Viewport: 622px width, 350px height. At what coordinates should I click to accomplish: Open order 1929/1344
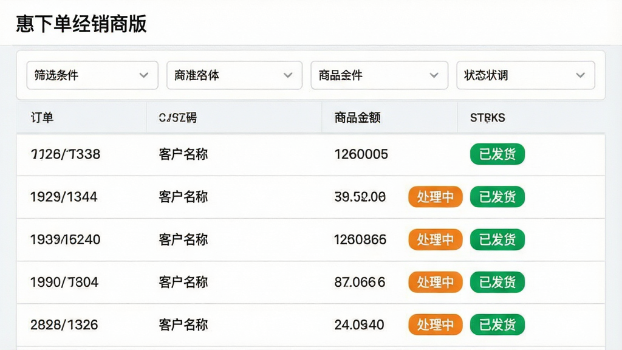(x=64, y=197)
